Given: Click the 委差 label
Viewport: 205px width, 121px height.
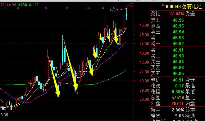Looking at the screenshot, I should click(x=190, y=14).
